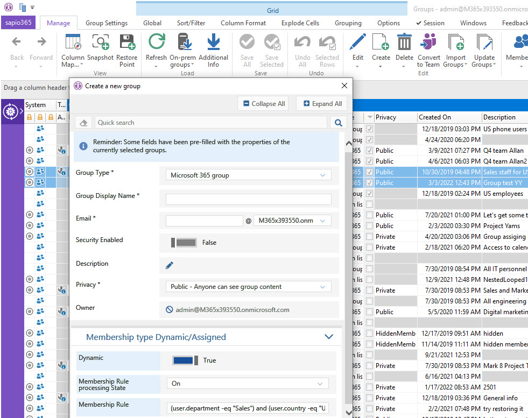Open the Sort/Filter ribbon tab

click(x=191, y=23)
